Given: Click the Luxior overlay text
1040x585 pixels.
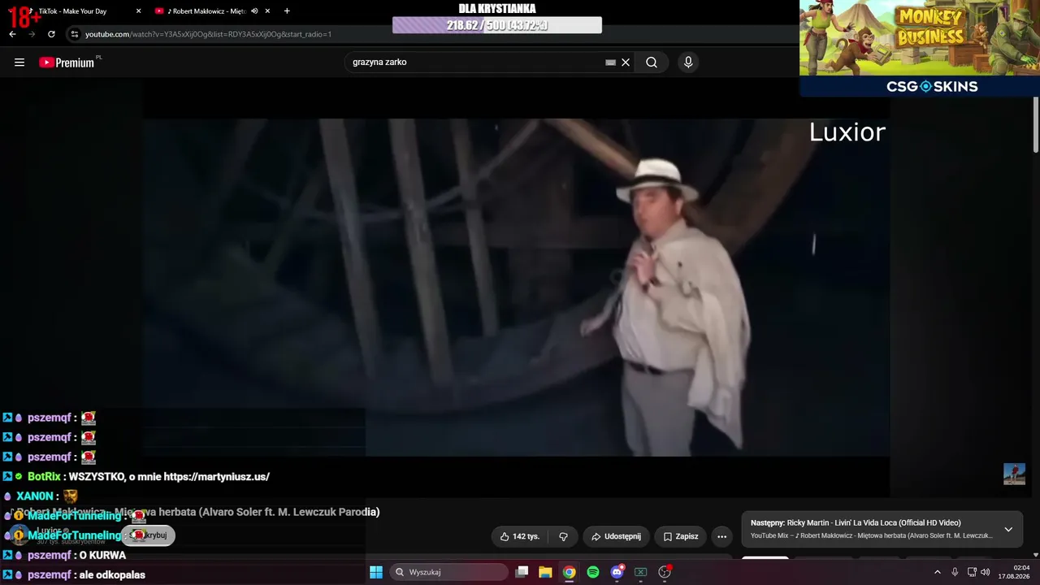Looking at the screenshot, I should pos(847,132).
